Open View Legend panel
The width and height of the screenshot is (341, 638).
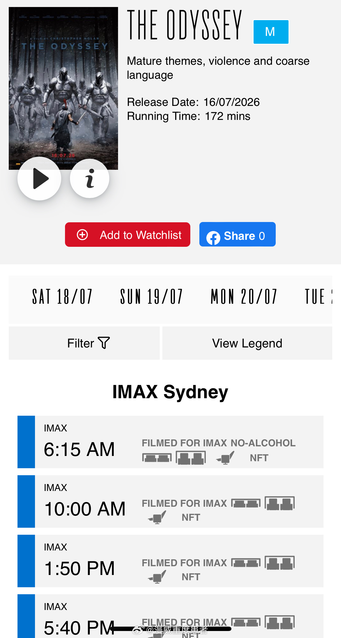coord(247,343)
